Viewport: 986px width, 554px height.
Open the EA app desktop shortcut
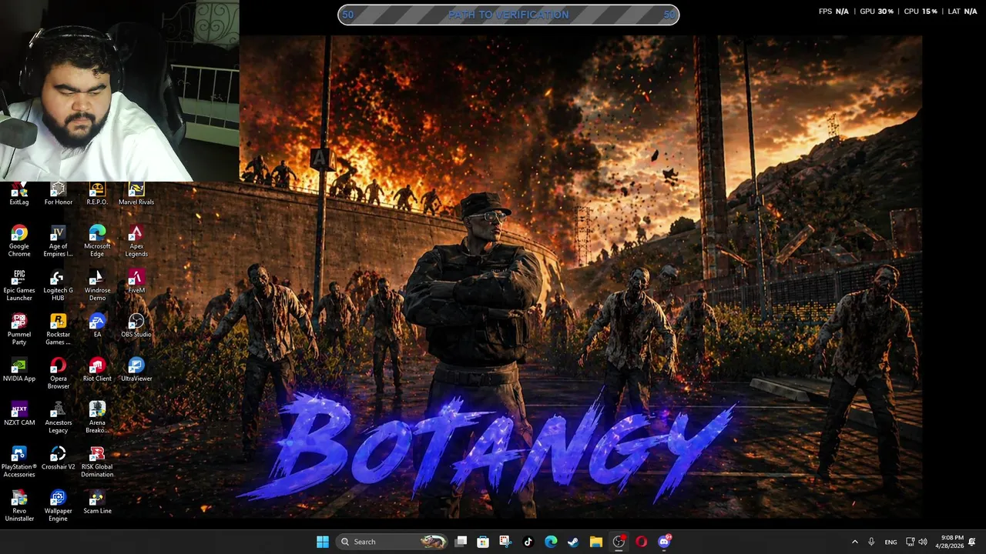97,325
